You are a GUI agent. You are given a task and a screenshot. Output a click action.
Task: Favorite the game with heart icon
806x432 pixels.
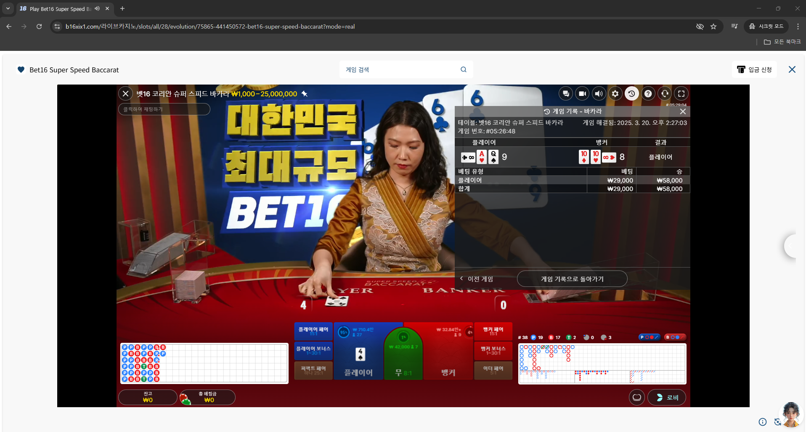(21, 70)
